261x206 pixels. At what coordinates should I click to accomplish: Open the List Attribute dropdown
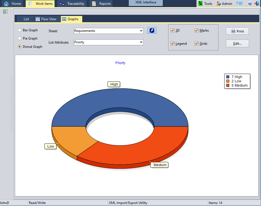point(109,42)
